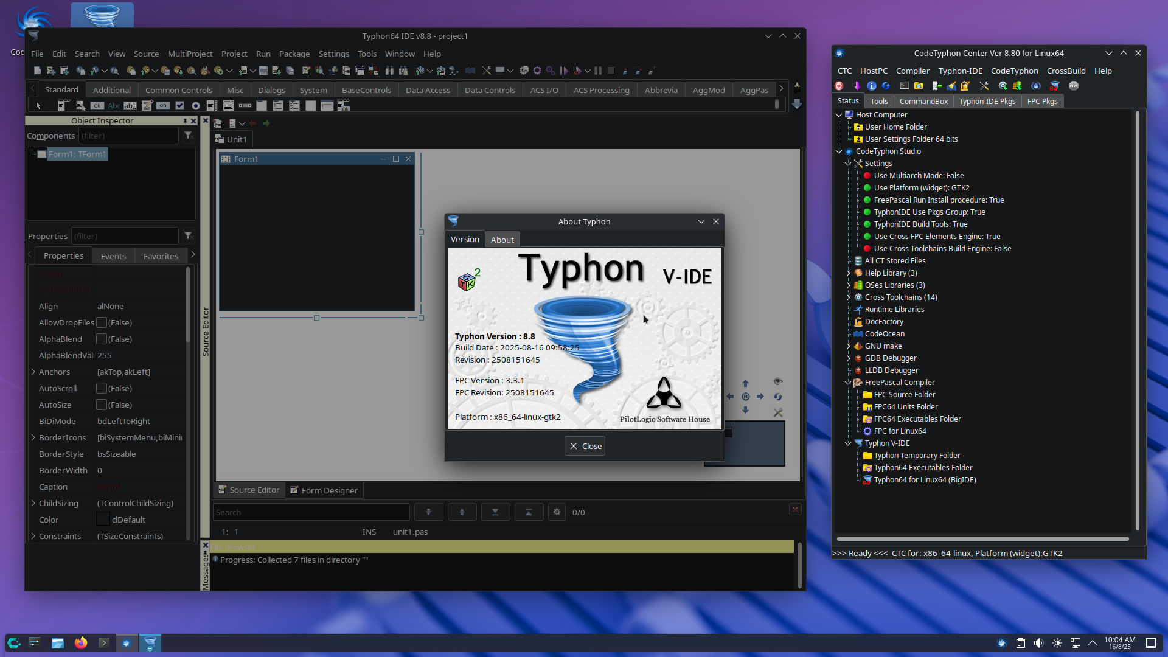Select the Source Editor bottom tab
Screen dimensions: 1168x657
tap(249, 490)
